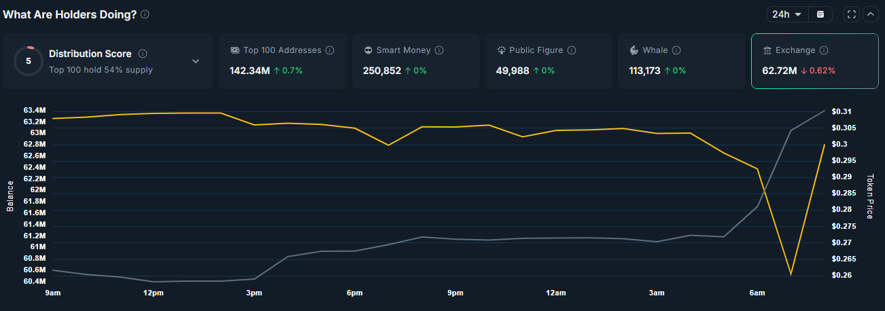Image resolution: width=885 pixels, height=311 pixels.
Task: Enter fullscreen chart view
Action: (852, 14)
